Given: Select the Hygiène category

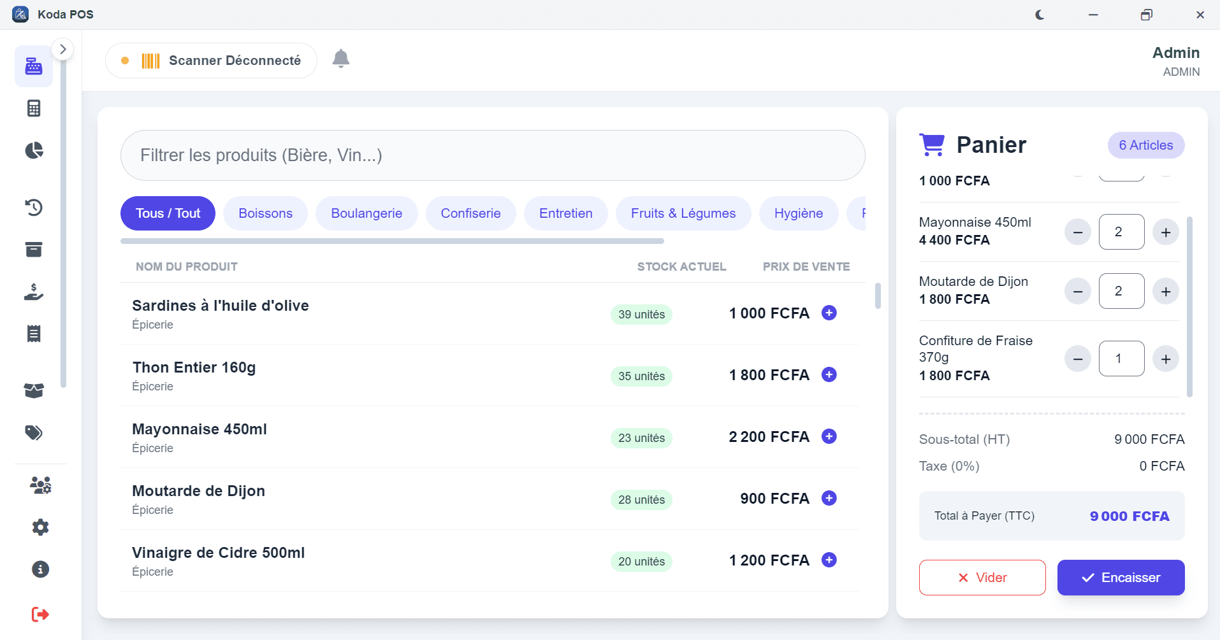Looking at the screenshot, I should pos(799,213).
